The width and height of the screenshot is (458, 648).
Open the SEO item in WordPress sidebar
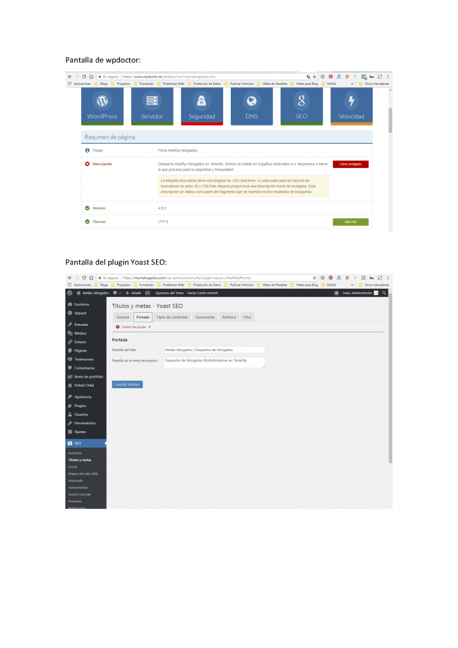(86, 444)
